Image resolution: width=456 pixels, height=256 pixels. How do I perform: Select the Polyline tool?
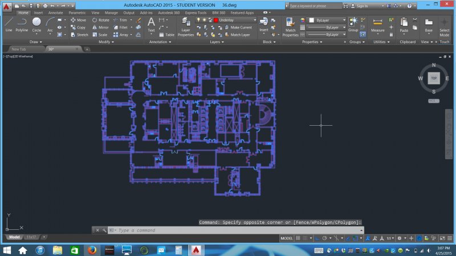coord(22,24)
